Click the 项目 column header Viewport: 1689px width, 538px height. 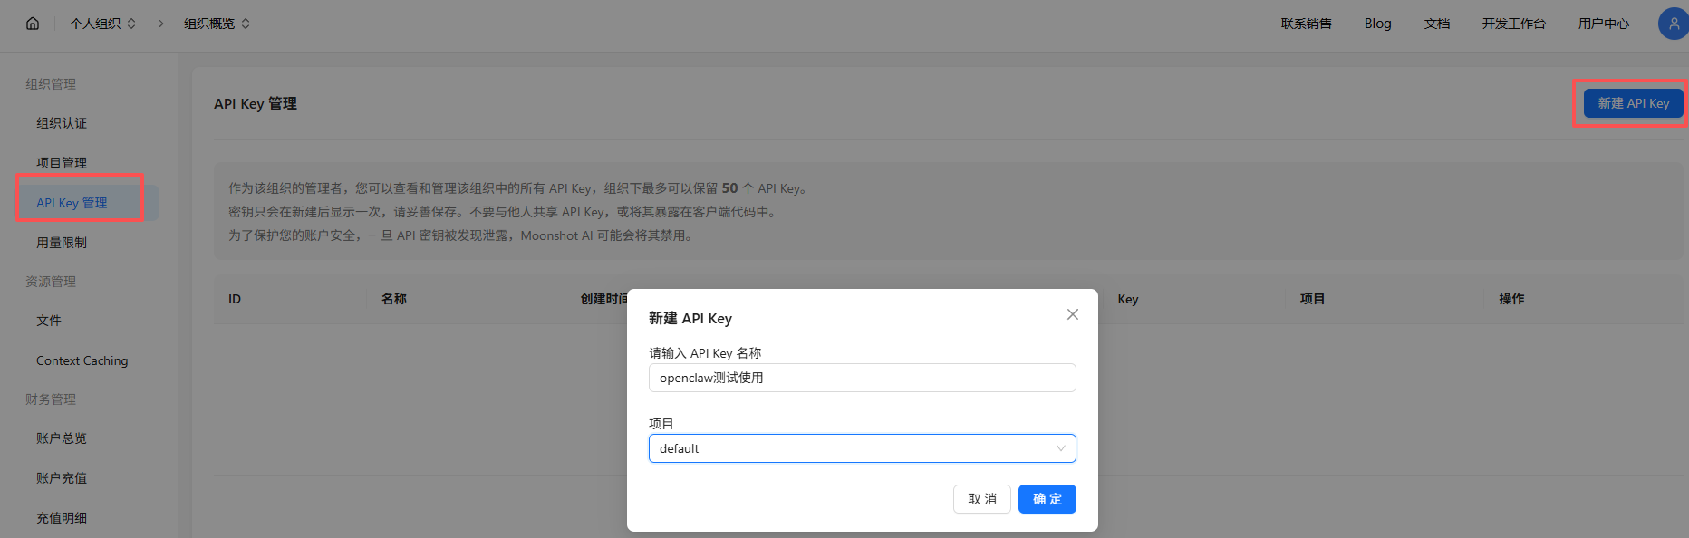pyautogui.click(x=1313, y=299)
